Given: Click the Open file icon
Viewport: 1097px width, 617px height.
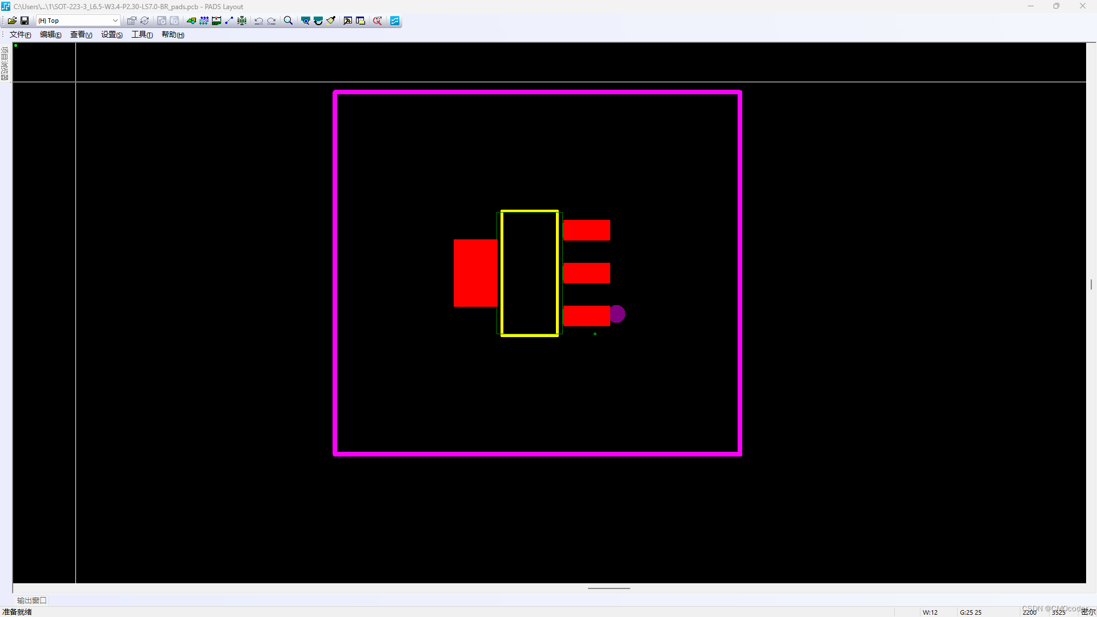Looking at the screenshot, I should (12, 21).
